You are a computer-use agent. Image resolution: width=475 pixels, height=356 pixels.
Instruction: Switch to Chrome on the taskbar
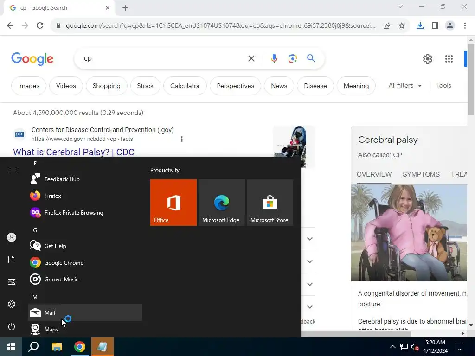pyautogui.click(x=80, y=347)
